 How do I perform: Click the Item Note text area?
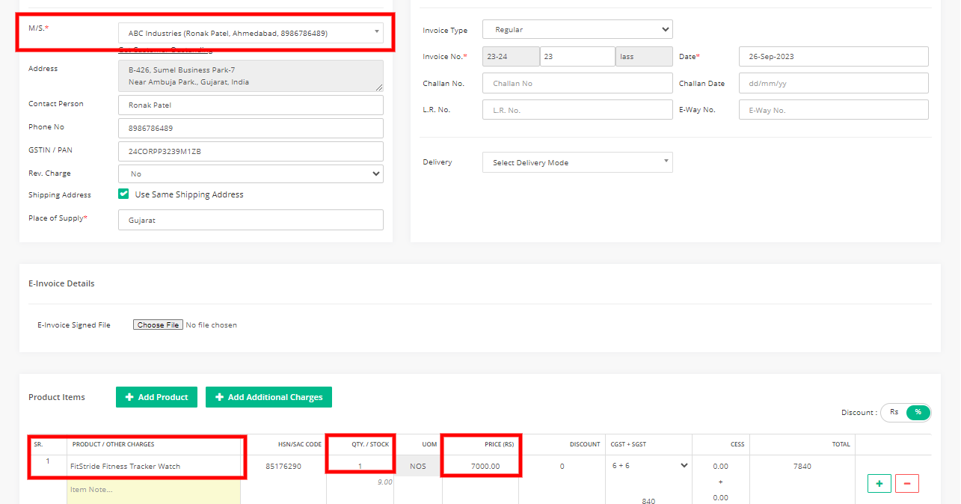point(153,490)
